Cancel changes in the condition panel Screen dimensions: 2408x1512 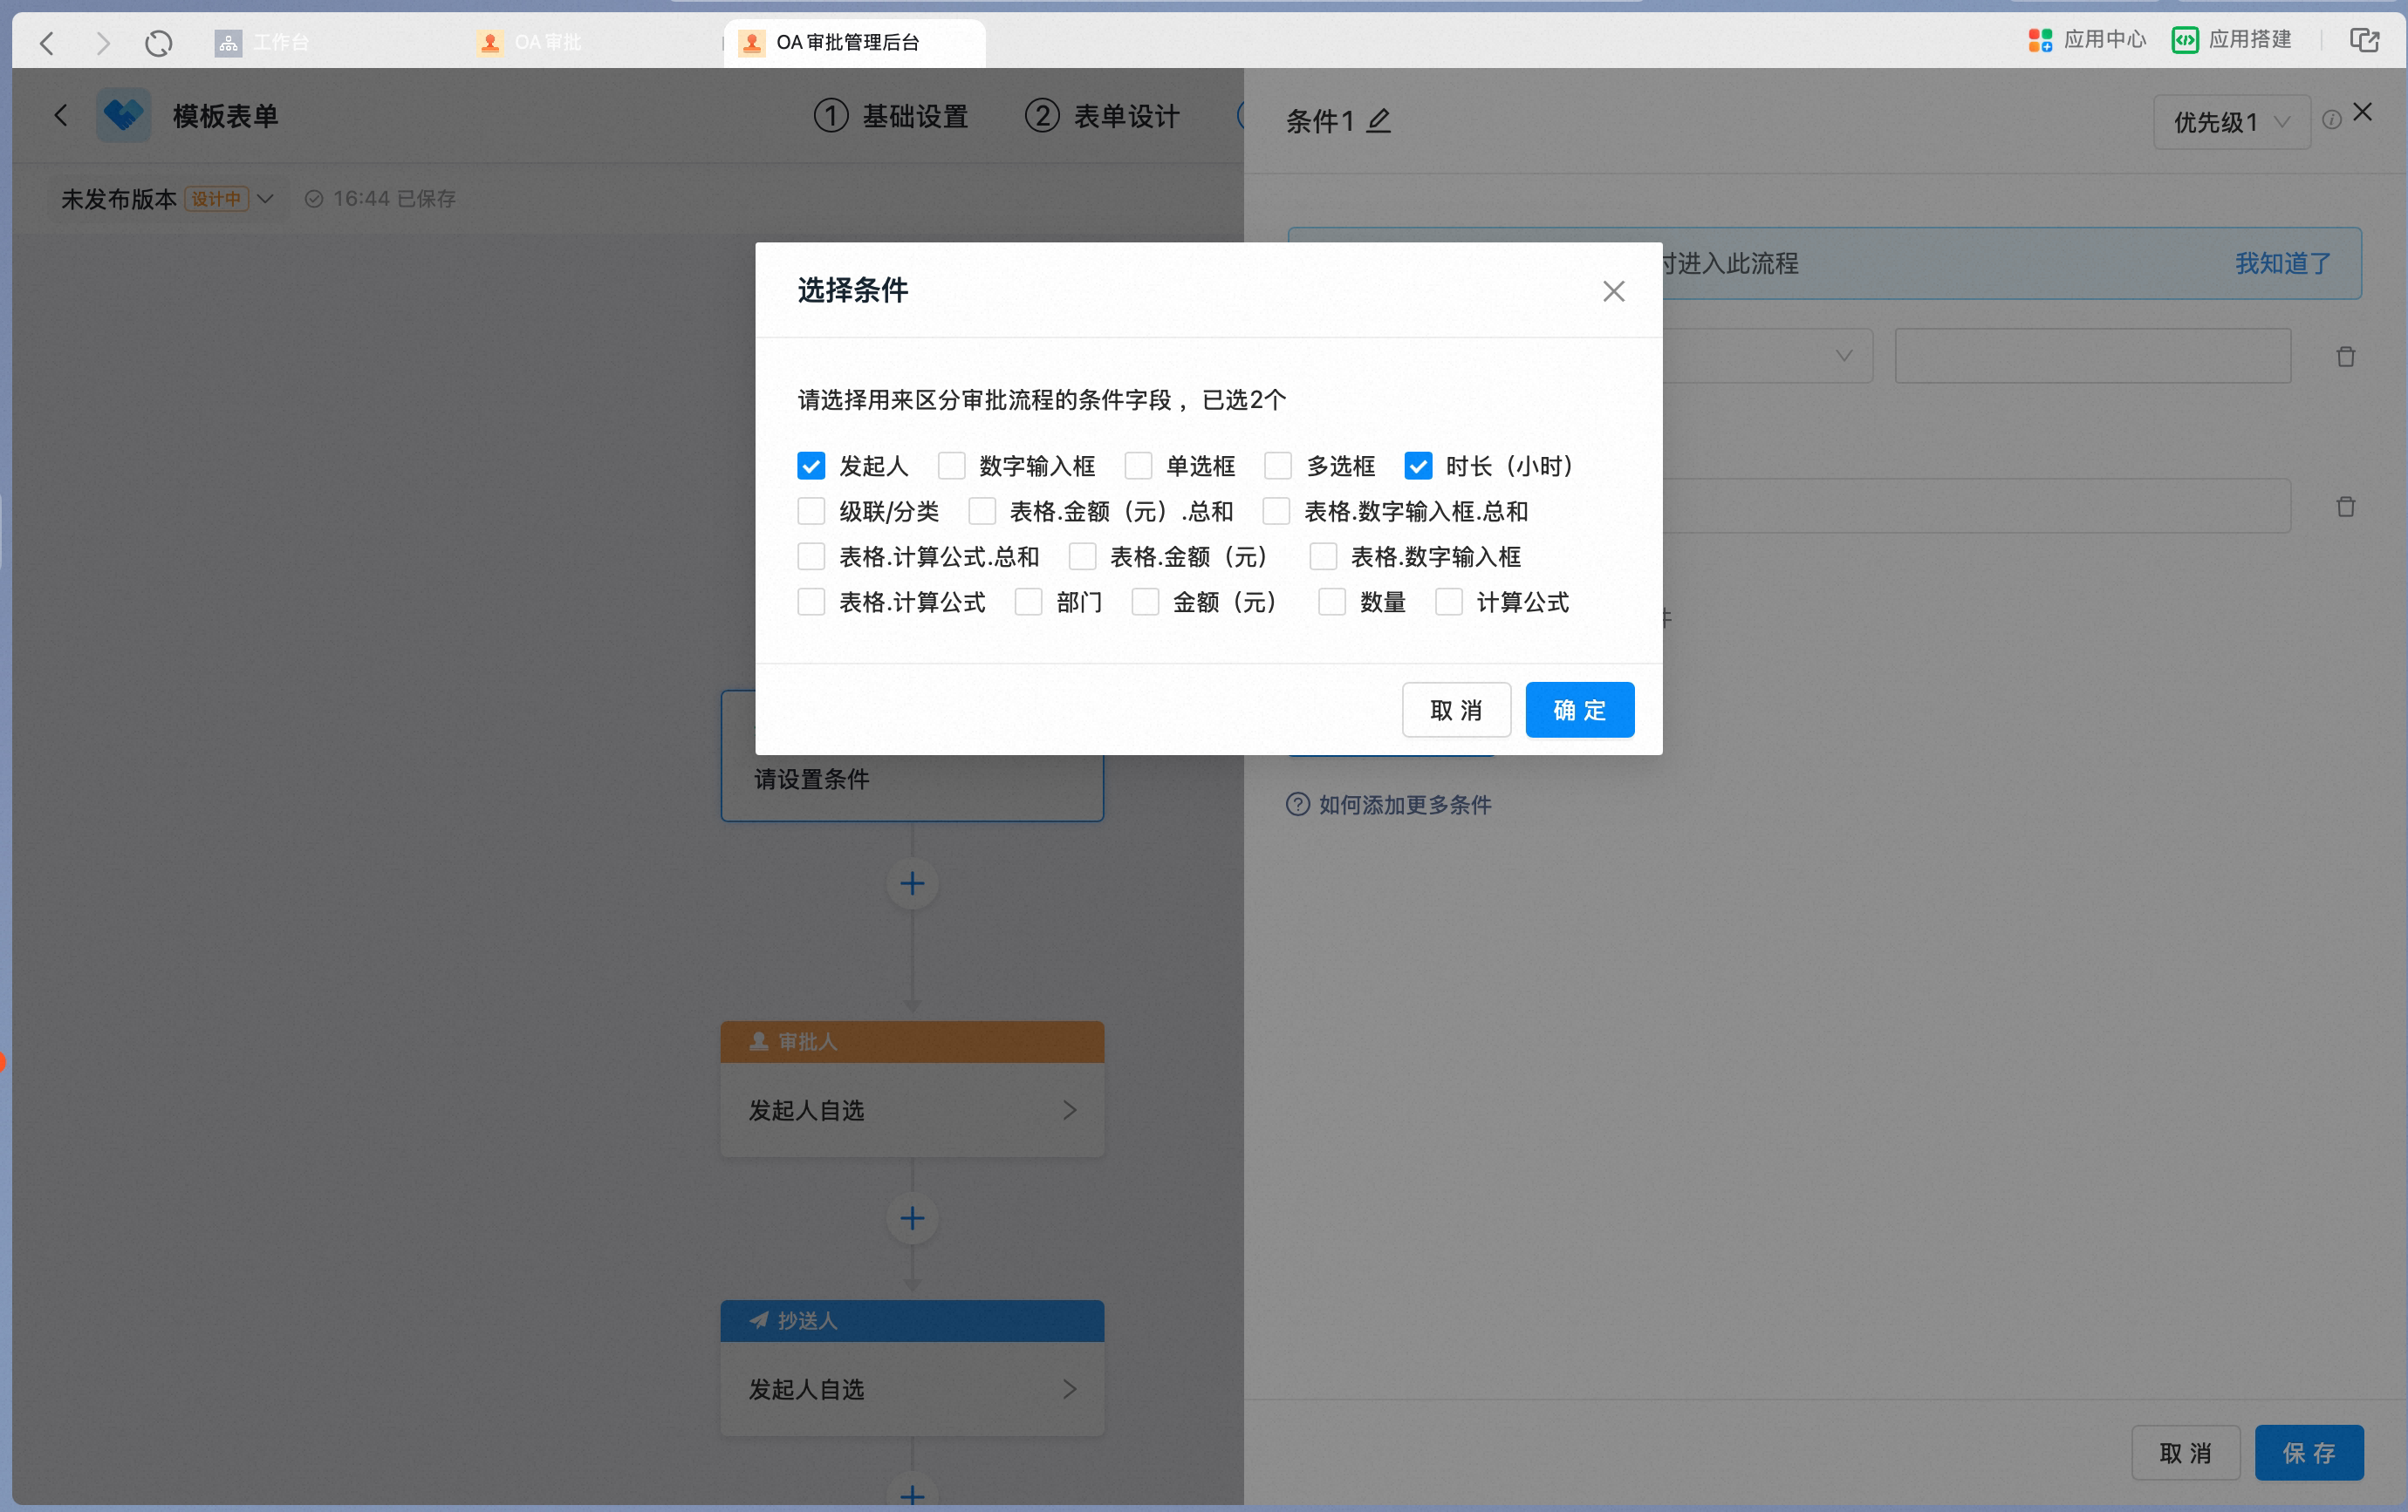pyautogui.click(x=2185, y=1453)
